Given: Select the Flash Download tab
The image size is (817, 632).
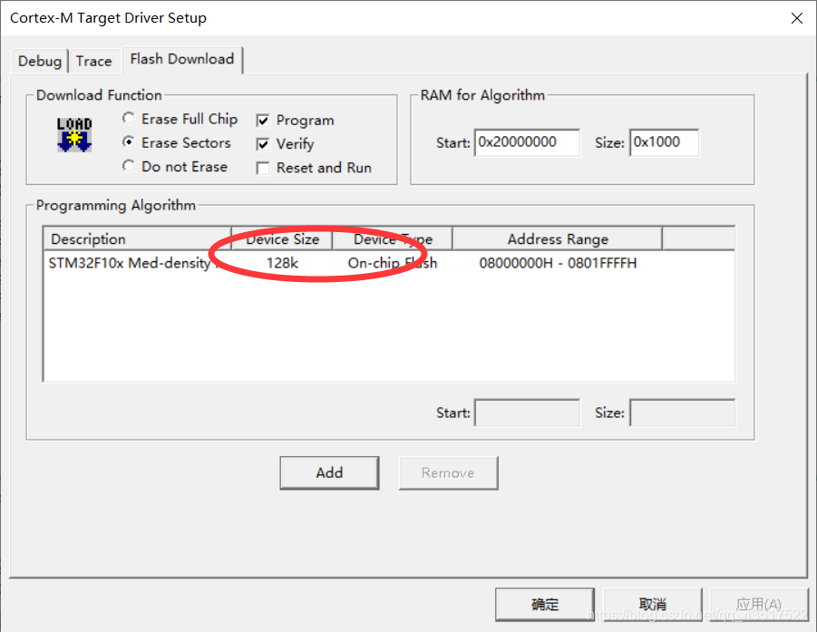Looking at the screenshot, I should tap(182, 59).
